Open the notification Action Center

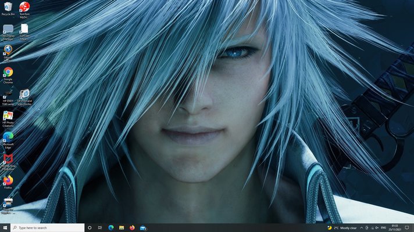407,228
